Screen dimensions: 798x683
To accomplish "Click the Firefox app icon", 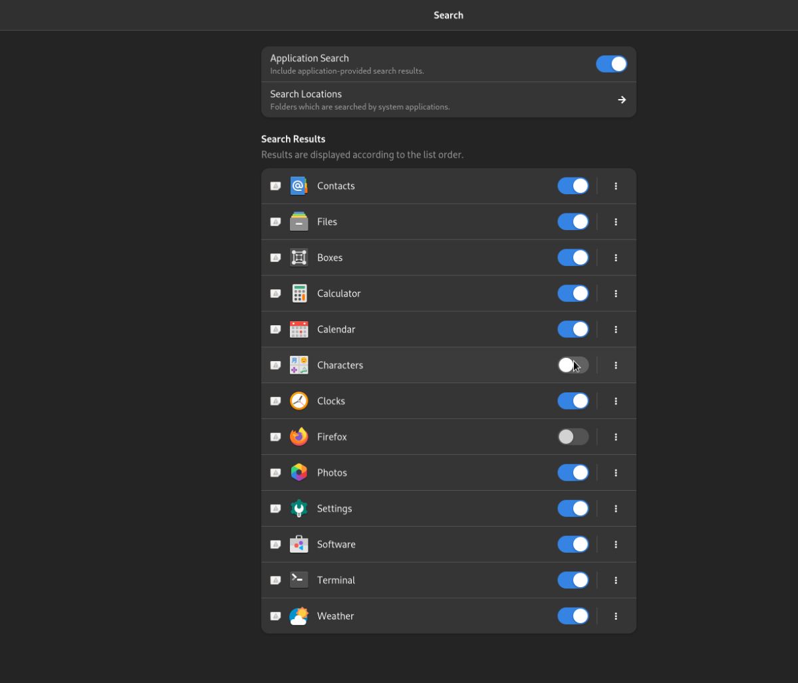I will pyautogui.click(x=299, y=437).
